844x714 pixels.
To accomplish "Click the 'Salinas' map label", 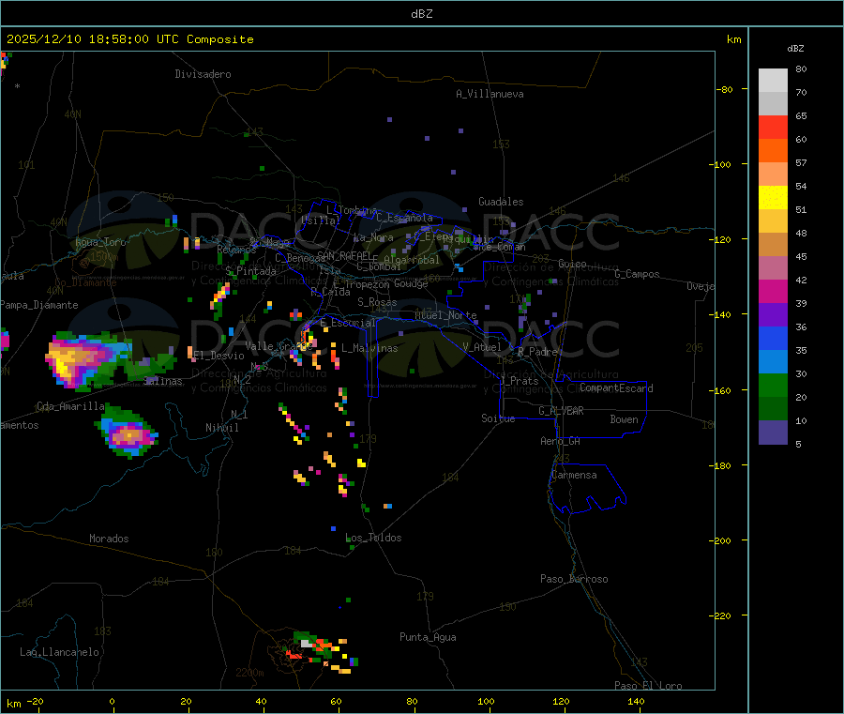I will tap(163, 381).
